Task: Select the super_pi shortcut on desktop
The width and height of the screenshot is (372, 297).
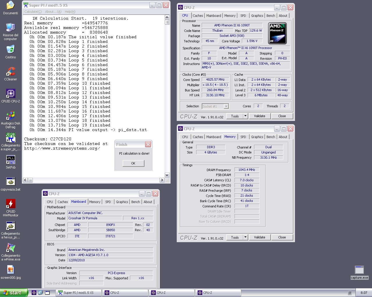Action: click(x=10, y=142)
